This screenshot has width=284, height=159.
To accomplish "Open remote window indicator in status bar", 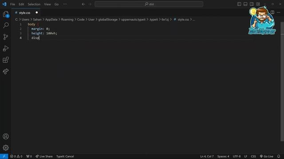I will pyautogui.click(x=4, y=156).
